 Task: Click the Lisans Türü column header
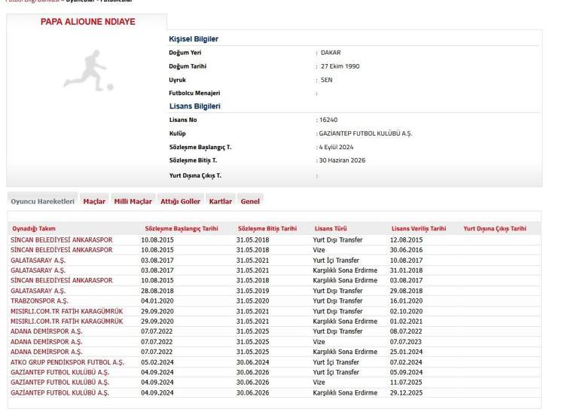pyautogui.click(x=331, y=228)
